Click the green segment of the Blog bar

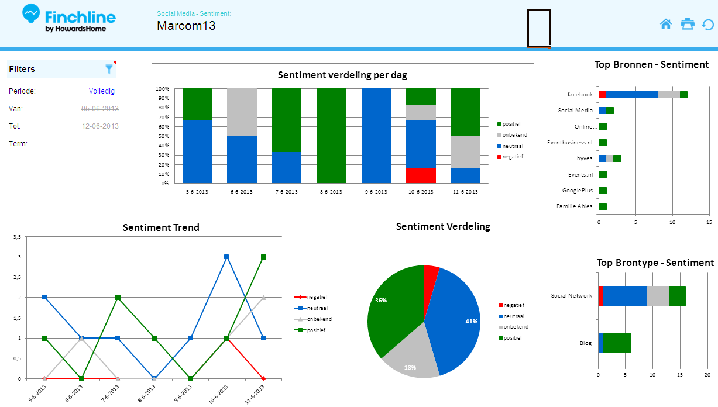click(617, 343)
